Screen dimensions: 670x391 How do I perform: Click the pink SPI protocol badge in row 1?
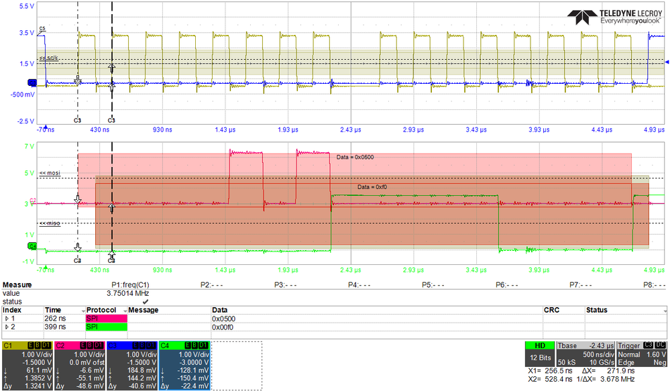(x=107, y=319)
